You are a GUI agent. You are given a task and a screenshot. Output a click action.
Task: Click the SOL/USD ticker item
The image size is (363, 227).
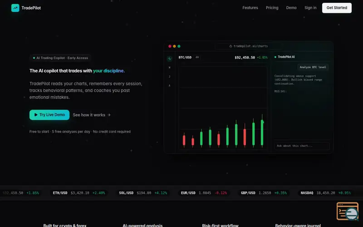tap(143, 193)
